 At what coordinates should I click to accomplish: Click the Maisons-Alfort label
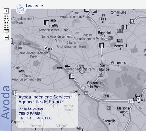[124, 110]
